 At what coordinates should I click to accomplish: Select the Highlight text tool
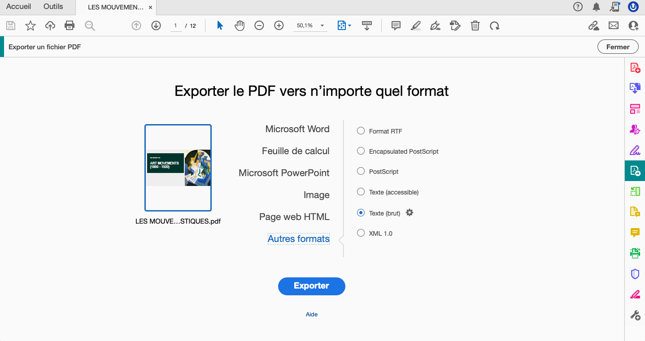tap(415, 26)
